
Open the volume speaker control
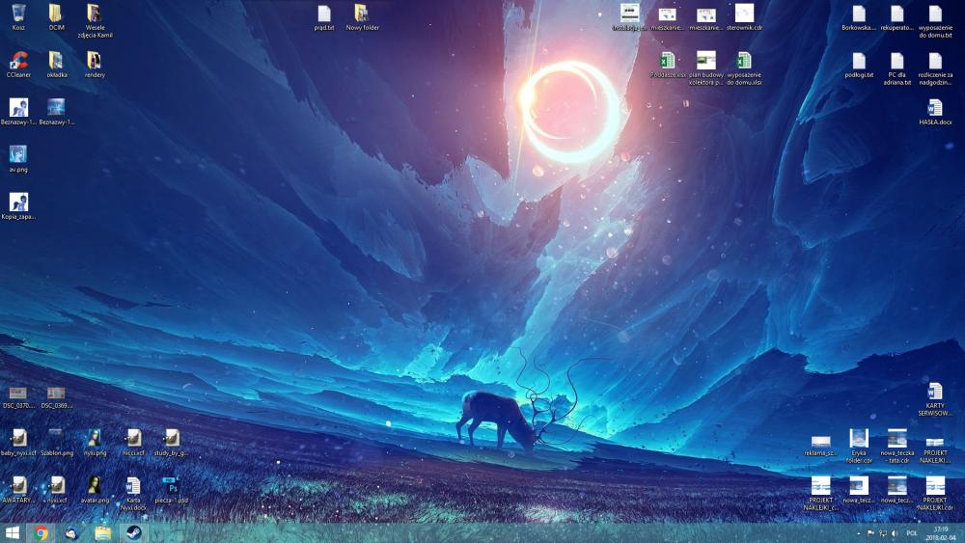pos(895,533)
